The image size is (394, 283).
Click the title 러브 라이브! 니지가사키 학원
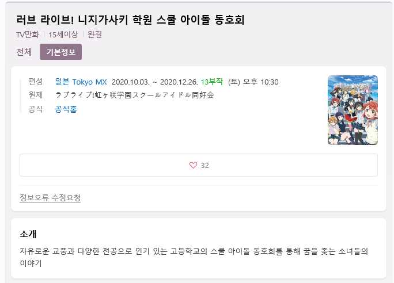tap(84, 20)
